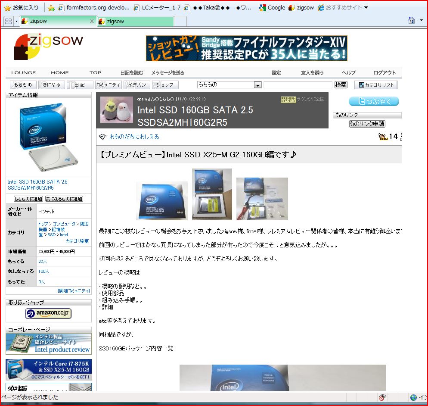Focus the search text field
This screenshot has width=428, height=406.
[x=298, y=85]
